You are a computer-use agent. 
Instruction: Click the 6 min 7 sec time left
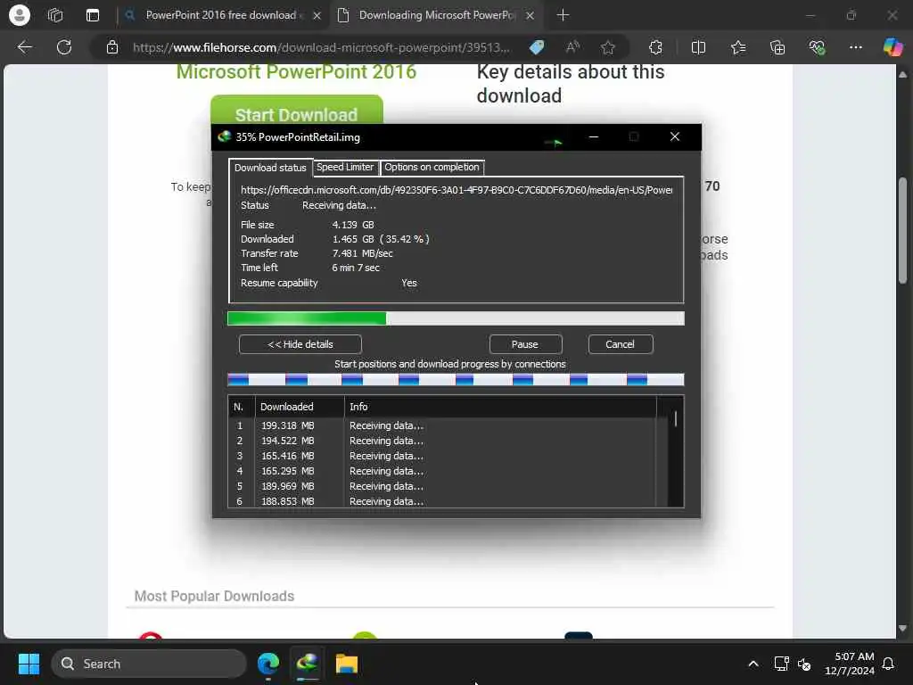coord(356,268)
